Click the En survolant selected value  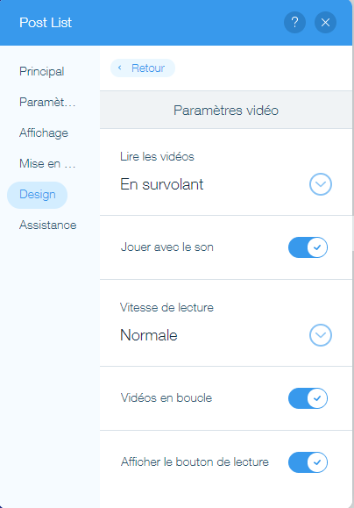click(x=162, y=184)
